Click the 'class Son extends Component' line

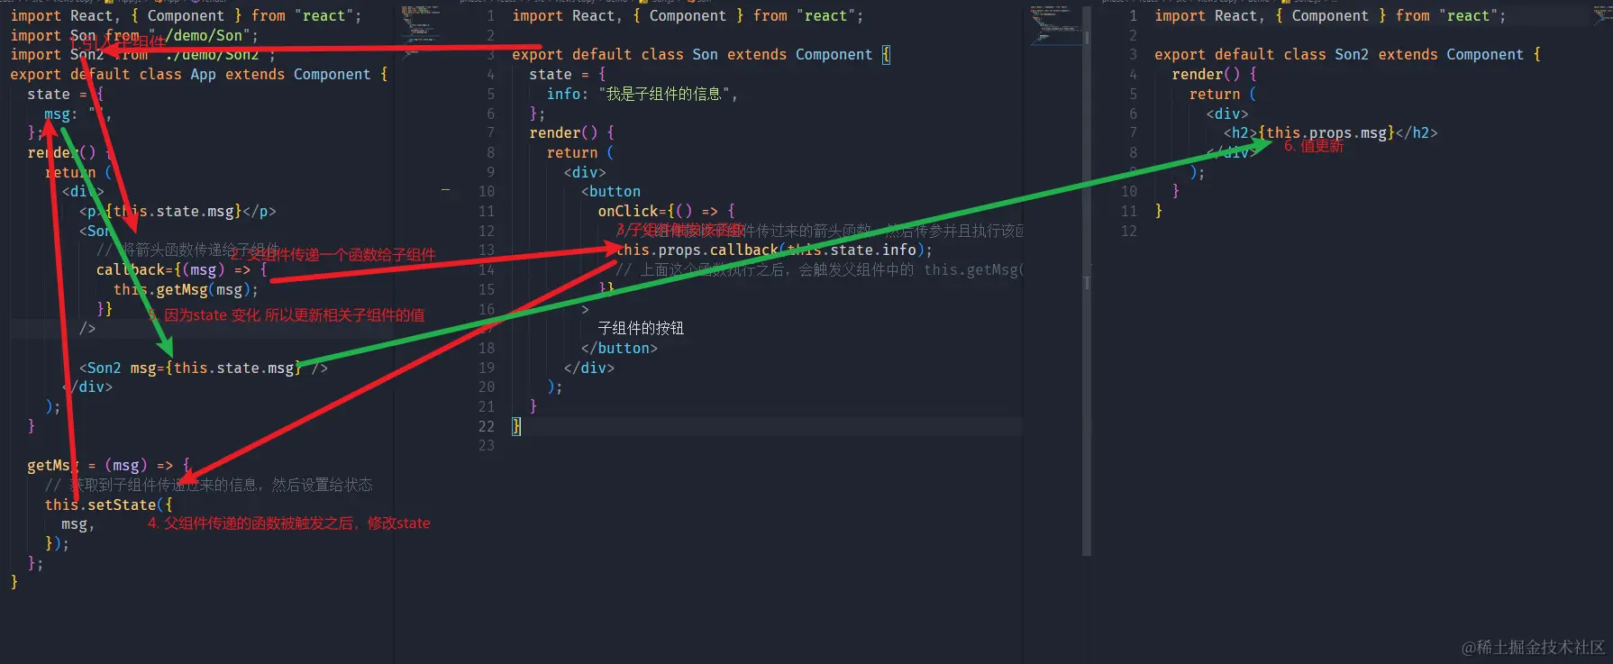tap(701, 54)
